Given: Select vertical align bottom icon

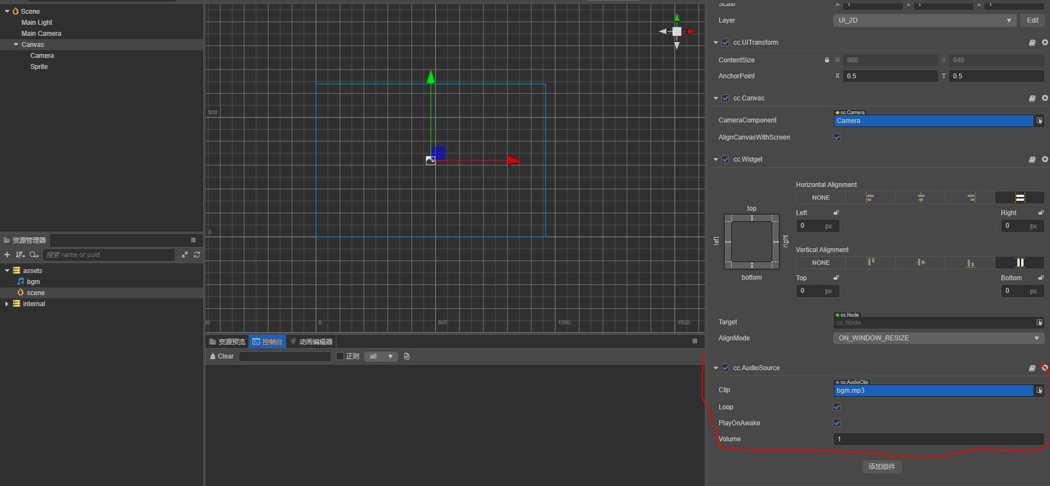Looking at the screenshot, I should click(x=970, y=263).
